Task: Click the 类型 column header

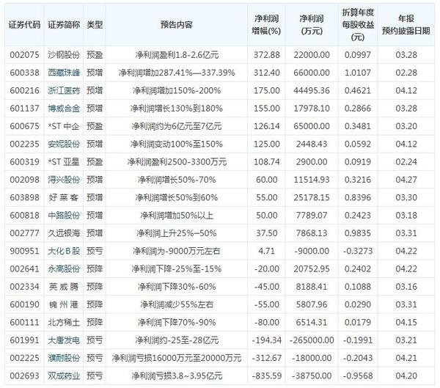Action: tap(95, 25)
